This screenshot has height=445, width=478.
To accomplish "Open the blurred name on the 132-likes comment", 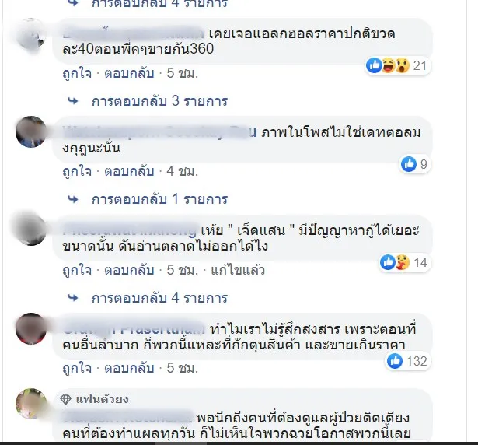I will coord(134,329).
